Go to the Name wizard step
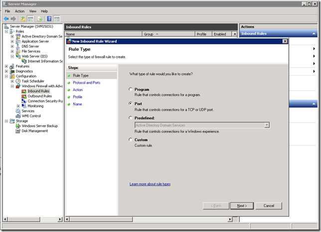Viewport: 321px width, 232px height. [x=77, y=104]
